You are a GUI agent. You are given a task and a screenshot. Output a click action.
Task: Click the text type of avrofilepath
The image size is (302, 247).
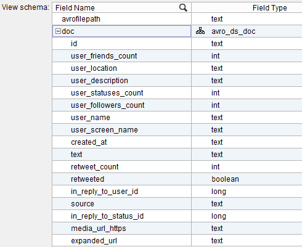[x=217, y=19]
